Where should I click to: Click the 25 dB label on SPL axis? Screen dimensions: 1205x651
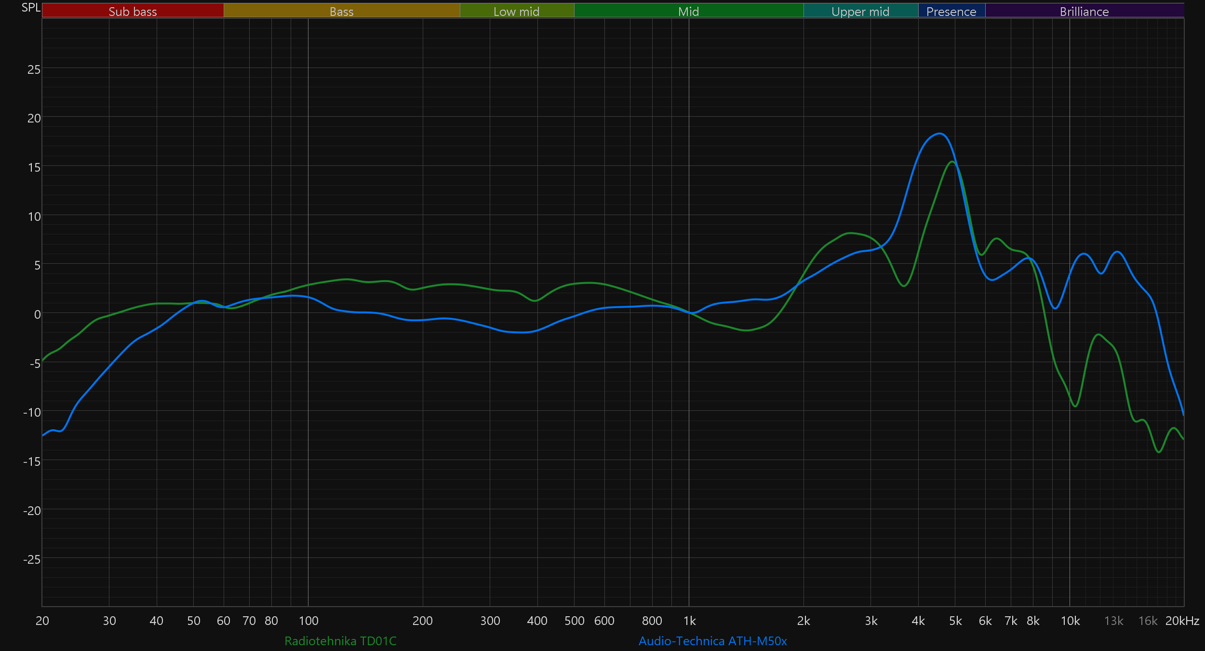[34, 70]
